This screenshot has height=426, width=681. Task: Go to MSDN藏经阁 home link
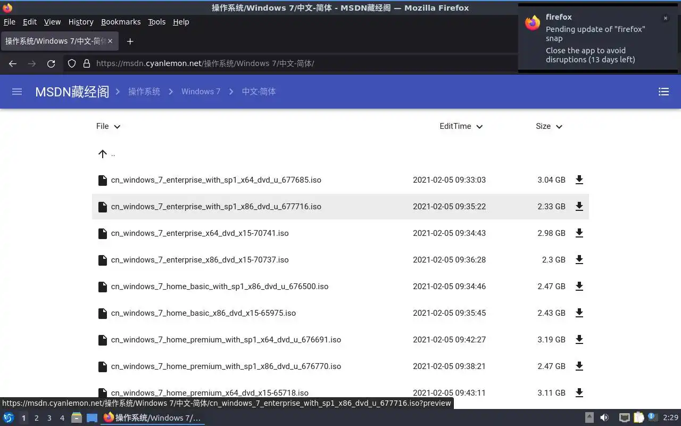point(72,92)
